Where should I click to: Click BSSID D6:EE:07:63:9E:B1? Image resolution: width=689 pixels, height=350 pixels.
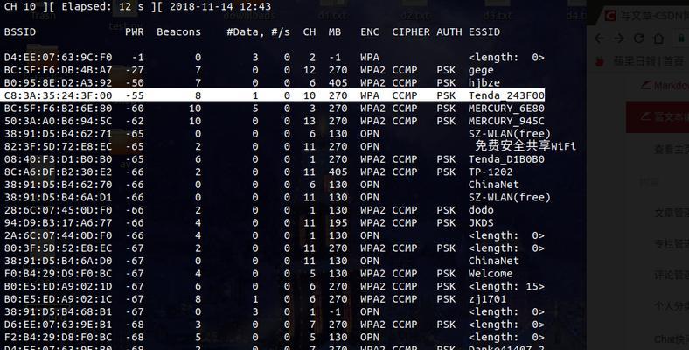(x=58, y=325)
